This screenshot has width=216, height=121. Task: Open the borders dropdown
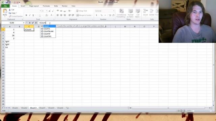(x=42, y=15)
